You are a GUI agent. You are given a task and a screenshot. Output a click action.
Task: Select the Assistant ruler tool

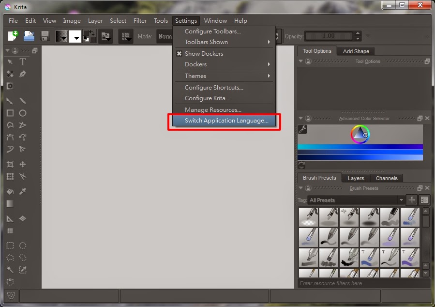coord(10,219)
